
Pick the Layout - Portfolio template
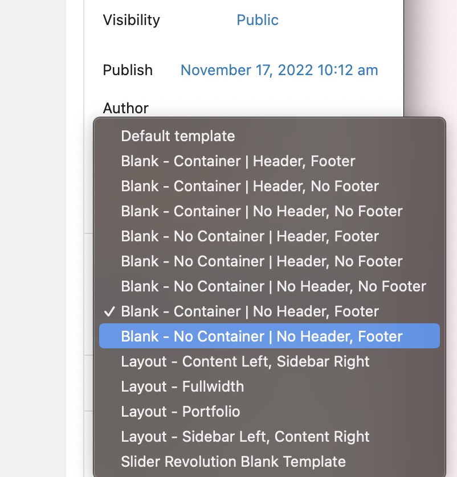point(181,412)
